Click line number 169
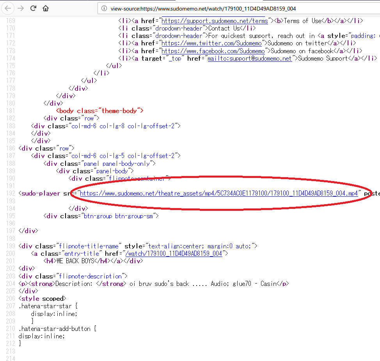 [x=11, y=21]
